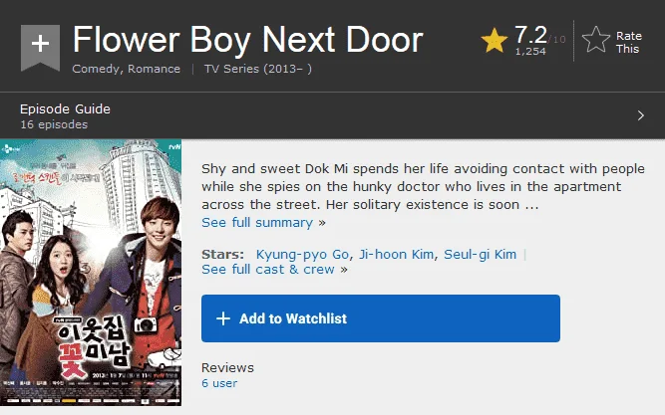Click Rate This text label
This screenshot has width=665, height=415.
pos(629,43)
